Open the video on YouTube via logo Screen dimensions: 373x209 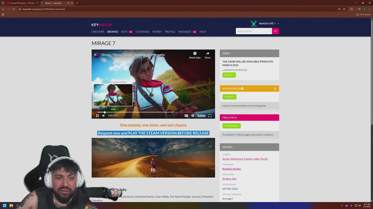click(201, 116)
